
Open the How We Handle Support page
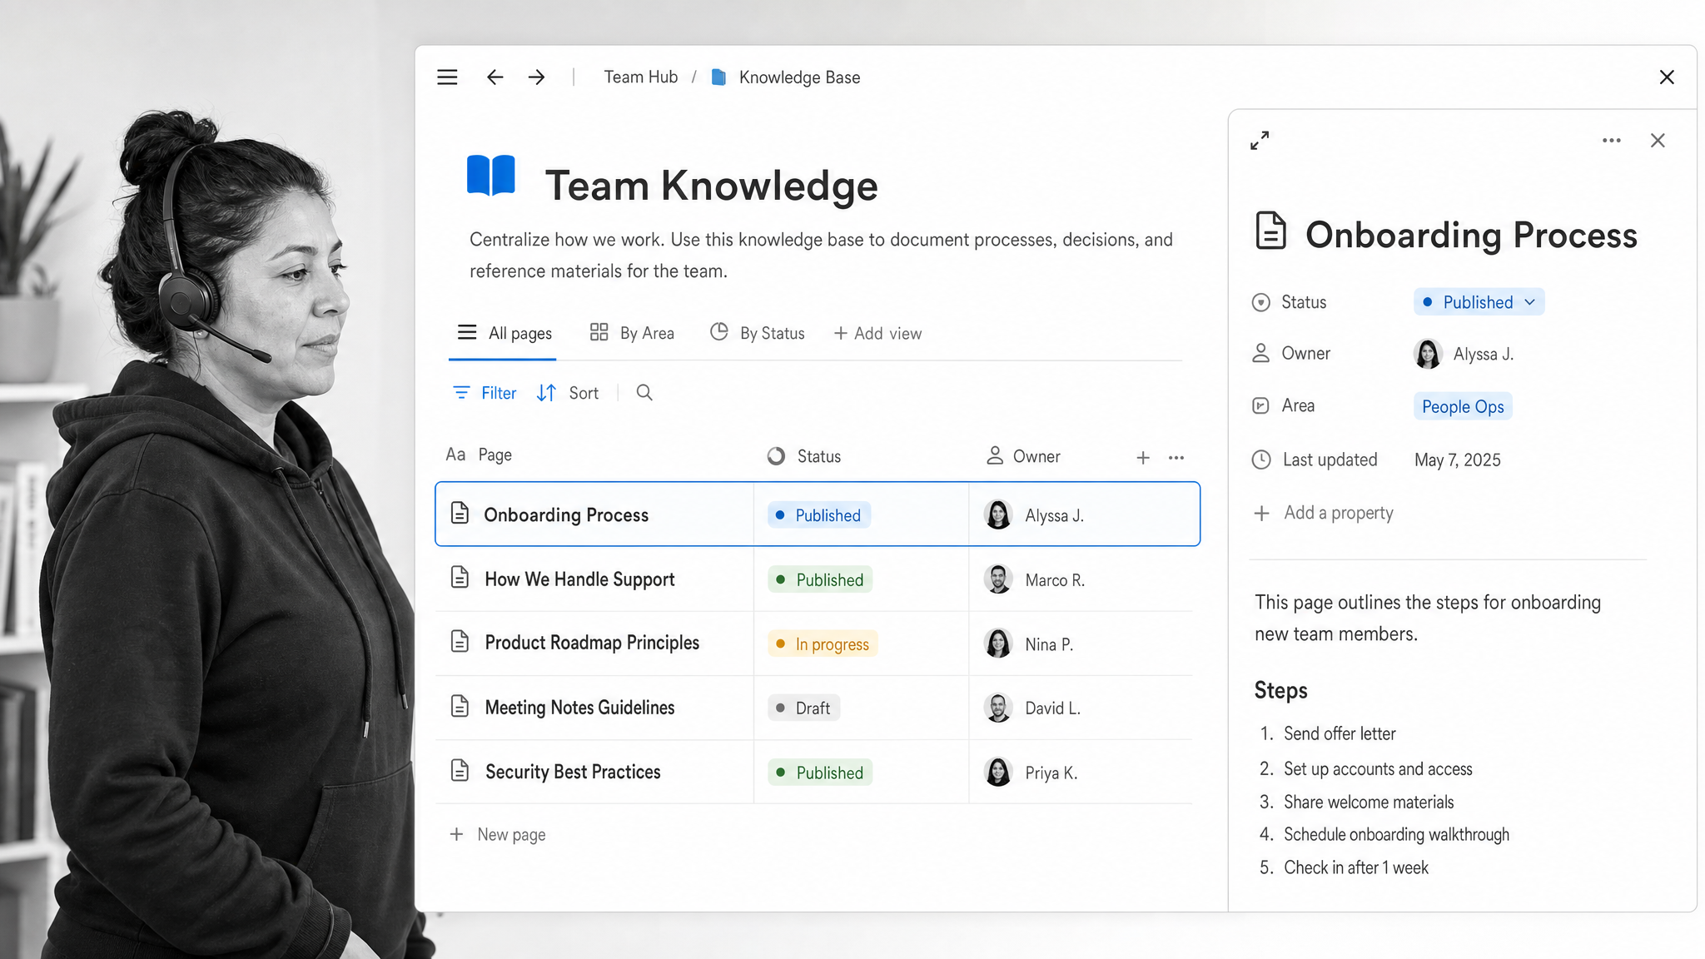(x=579, y=579)
